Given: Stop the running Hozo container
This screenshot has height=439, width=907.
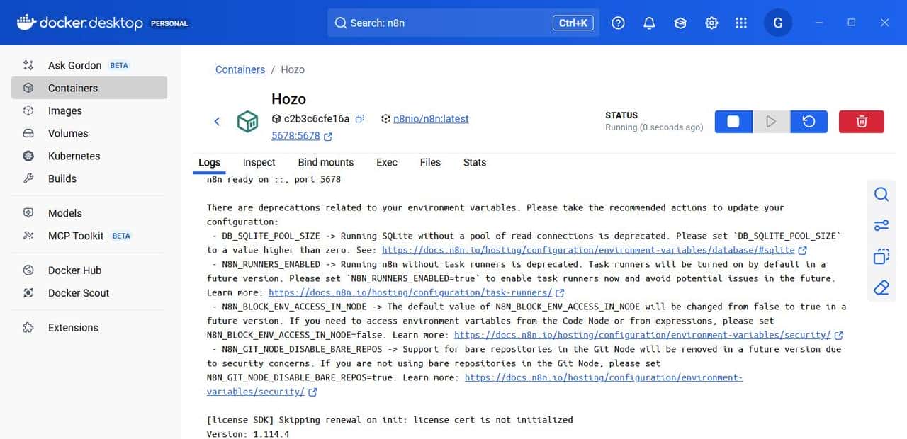Looking at the screenshot, I should click(733, 122).
